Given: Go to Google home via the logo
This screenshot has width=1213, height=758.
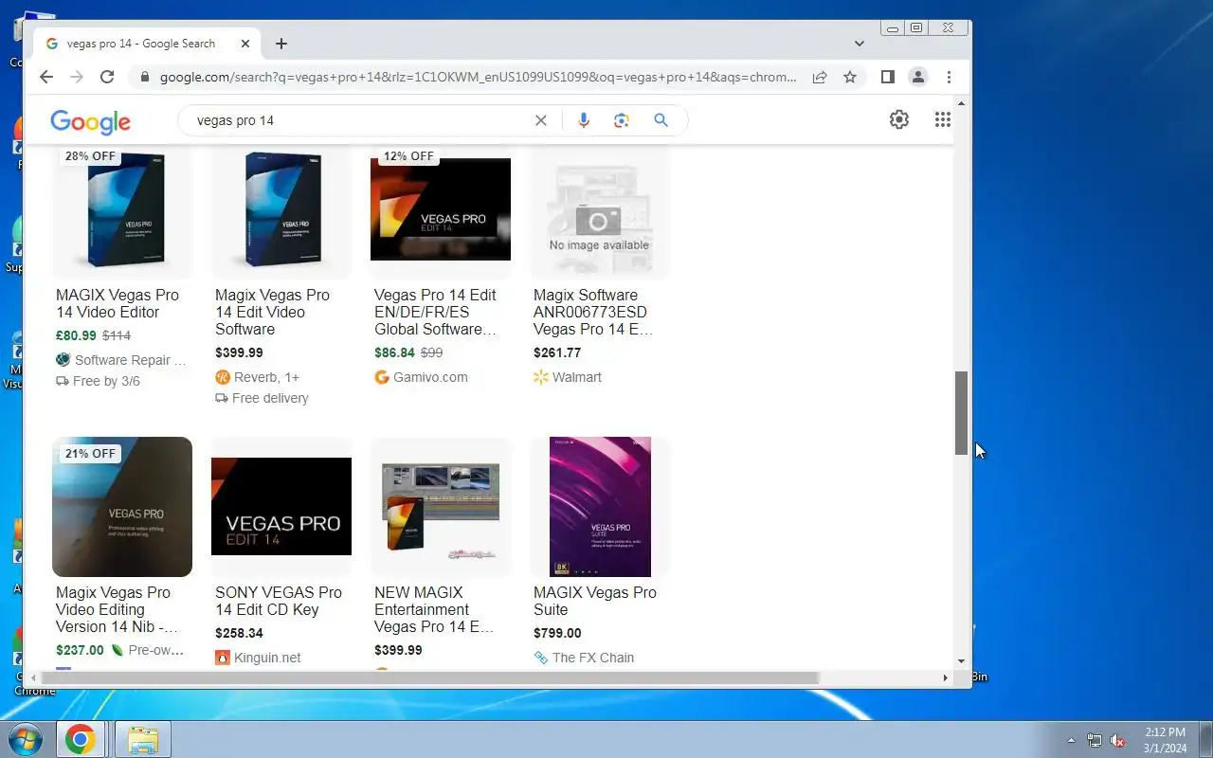Looking at the screenshot, I should pyautogui.click(x=90, y=121).
